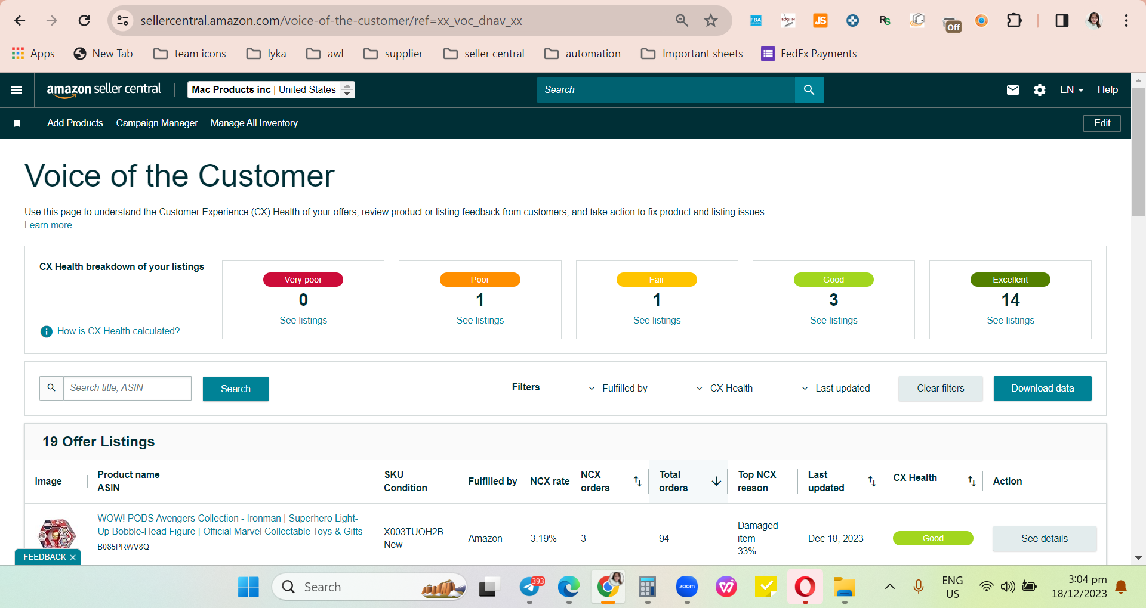Screen dimensions: 1146x608
Task: Bookmark this page with the star icon
Action: click(710, 21)
